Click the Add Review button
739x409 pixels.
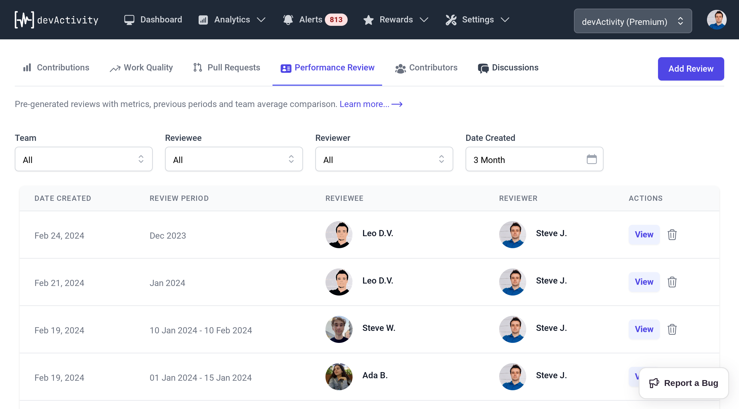tap(691, 69)
